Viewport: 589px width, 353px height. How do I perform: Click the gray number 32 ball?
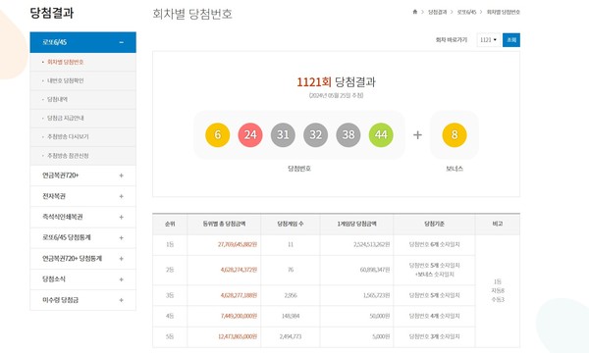[x=315, y=134]
